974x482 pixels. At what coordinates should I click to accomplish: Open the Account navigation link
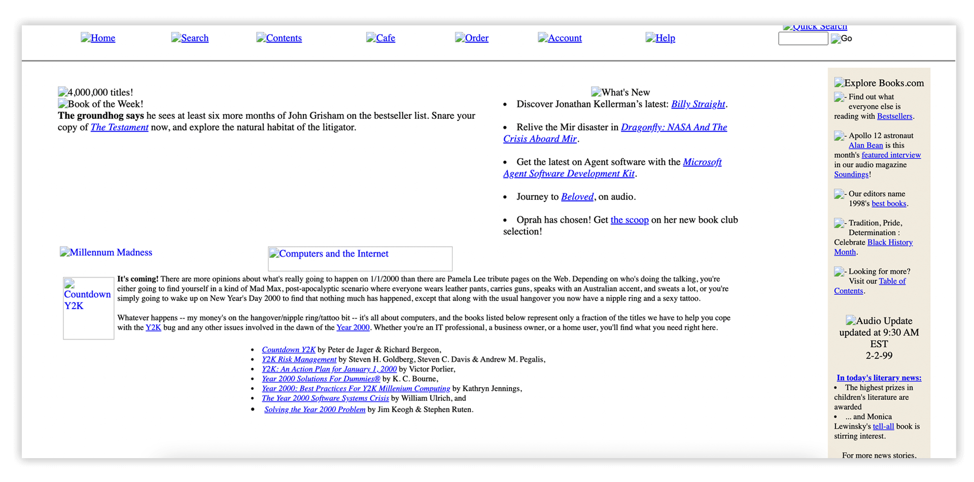coord(560,38)
